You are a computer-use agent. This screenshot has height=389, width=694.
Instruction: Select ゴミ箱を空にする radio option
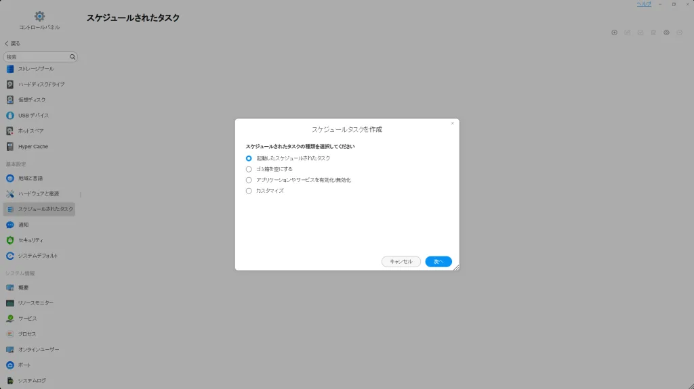[x=249, y=169]
